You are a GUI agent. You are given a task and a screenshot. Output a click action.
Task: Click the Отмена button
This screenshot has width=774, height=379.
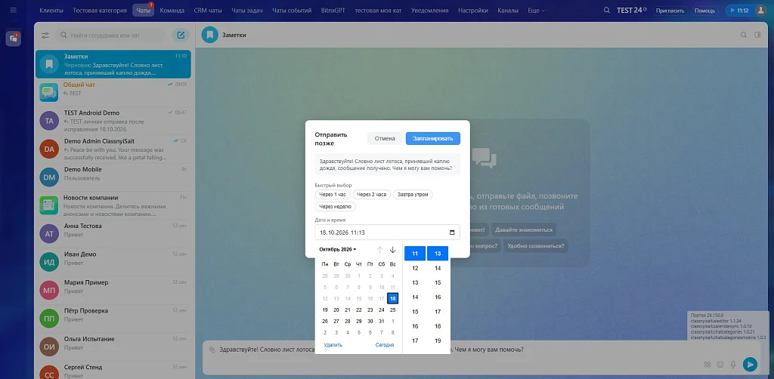385,138
